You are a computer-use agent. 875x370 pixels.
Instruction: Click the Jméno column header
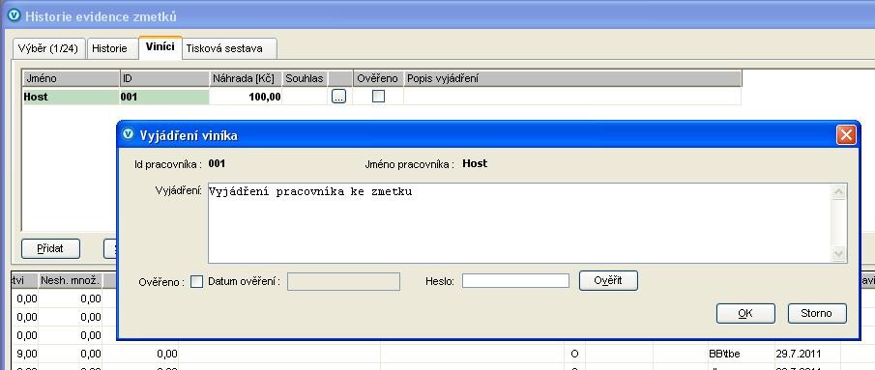point(71,78)
